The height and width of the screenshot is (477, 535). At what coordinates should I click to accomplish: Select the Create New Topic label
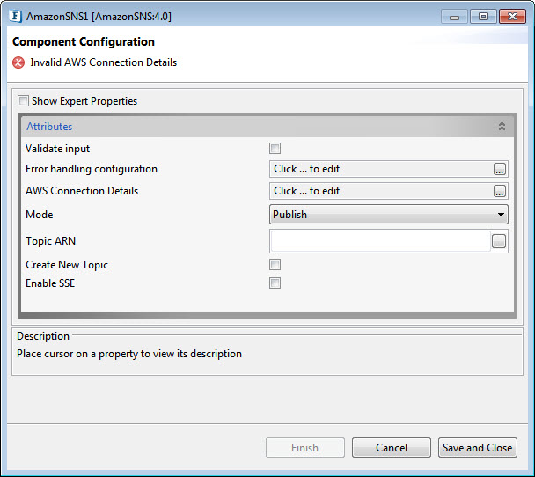(x=67, y=265)
